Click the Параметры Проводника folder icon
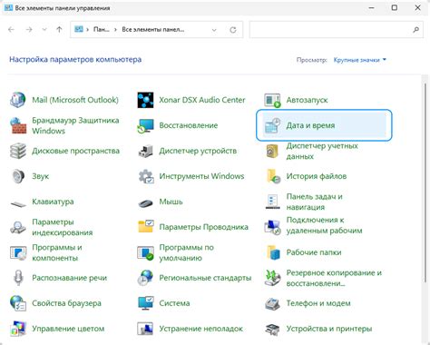430x345 pixels. [145, 227]
